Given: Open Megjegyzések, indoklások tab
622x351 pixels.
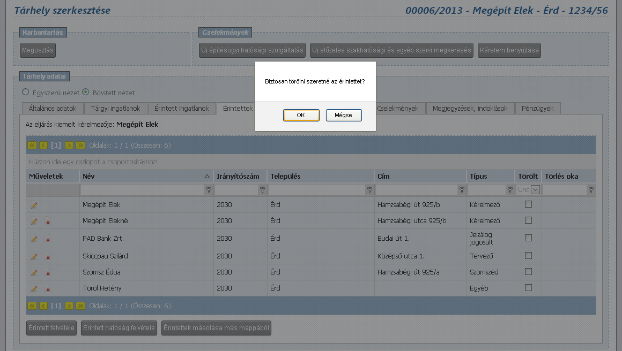Looking at the screenshot, I should point(470,109).
